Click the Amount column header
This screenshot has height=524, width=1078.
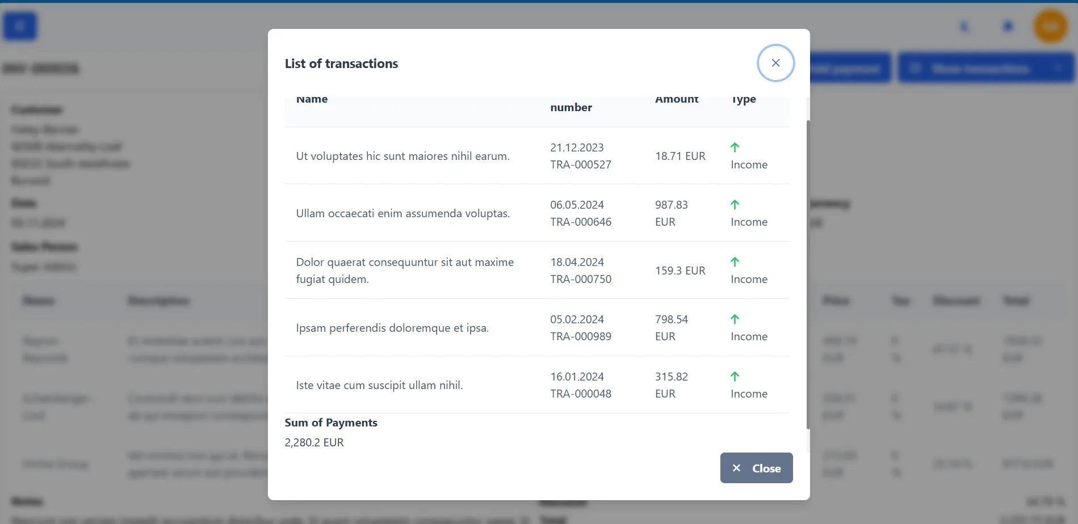(676, 99)
